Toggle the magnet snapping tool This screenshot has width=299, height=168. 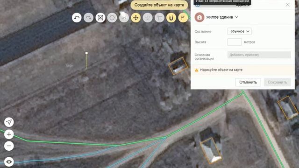point(171,18)
